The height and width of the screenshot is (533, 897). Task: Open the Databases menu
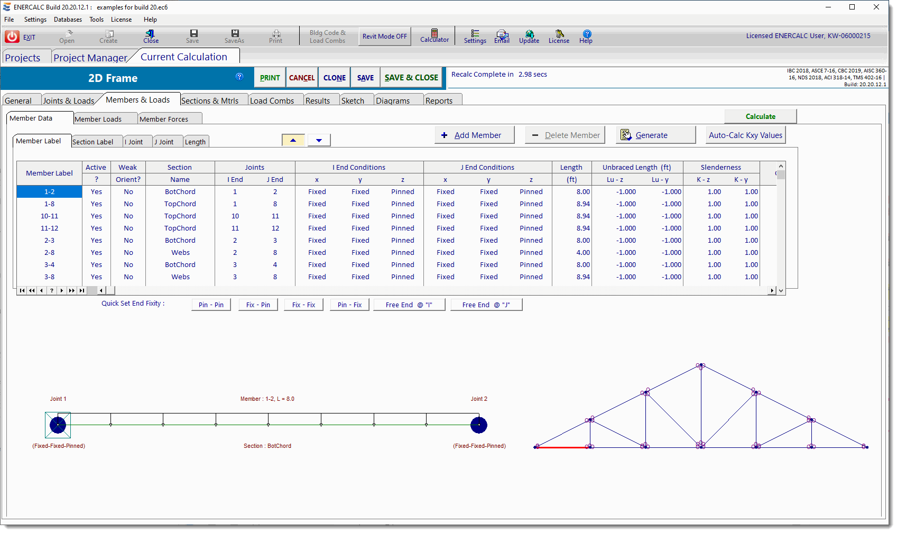[x=68, y=20]
